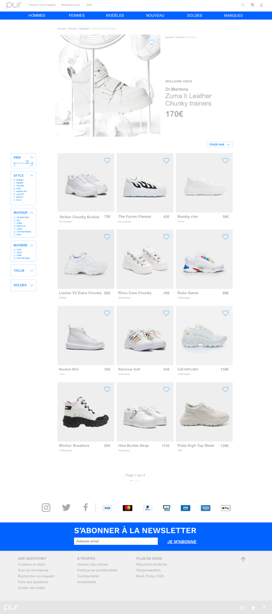Go to the MARQUES navigation tab
Image resolution: width=272 pixels, height=614 pixels.
pyautogui.click(x=233, y=16)
